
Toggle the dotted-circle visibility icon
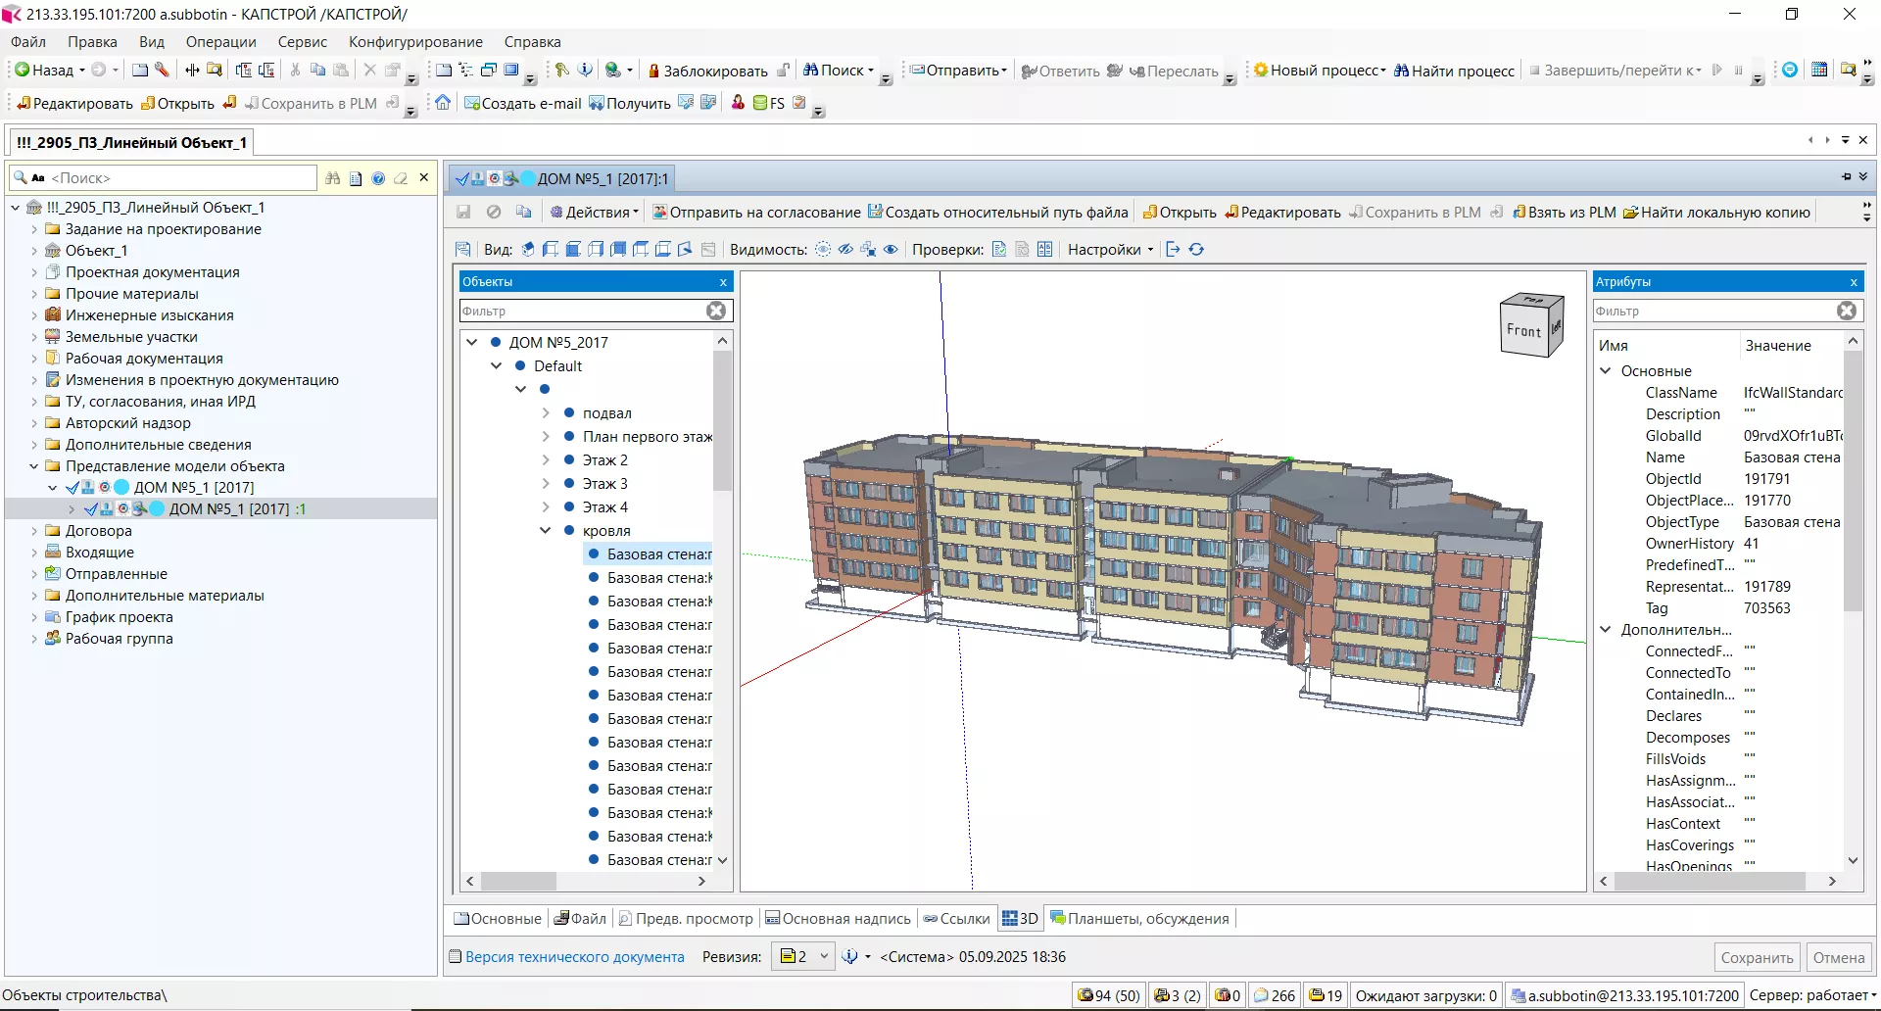[x=823, y=250]
